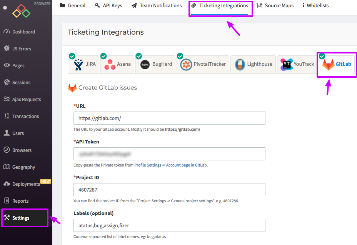Viewport: 357px width, 245px height.
Task: Open the PivotalTracker integration
Action: coord(203,64)
